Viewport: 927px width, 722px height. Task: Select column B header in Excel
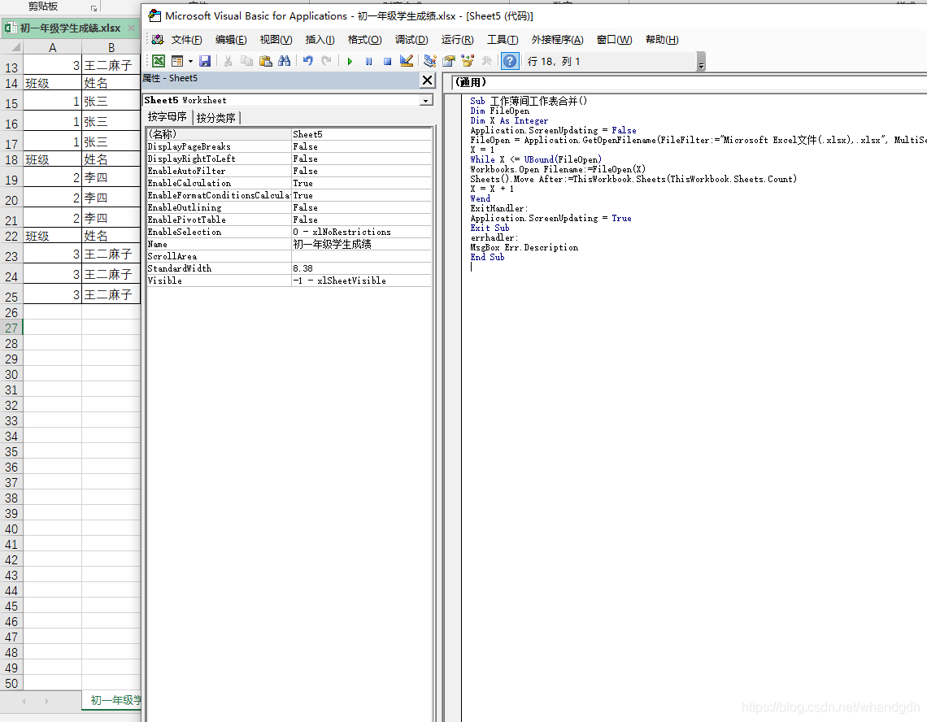(111, 48)
